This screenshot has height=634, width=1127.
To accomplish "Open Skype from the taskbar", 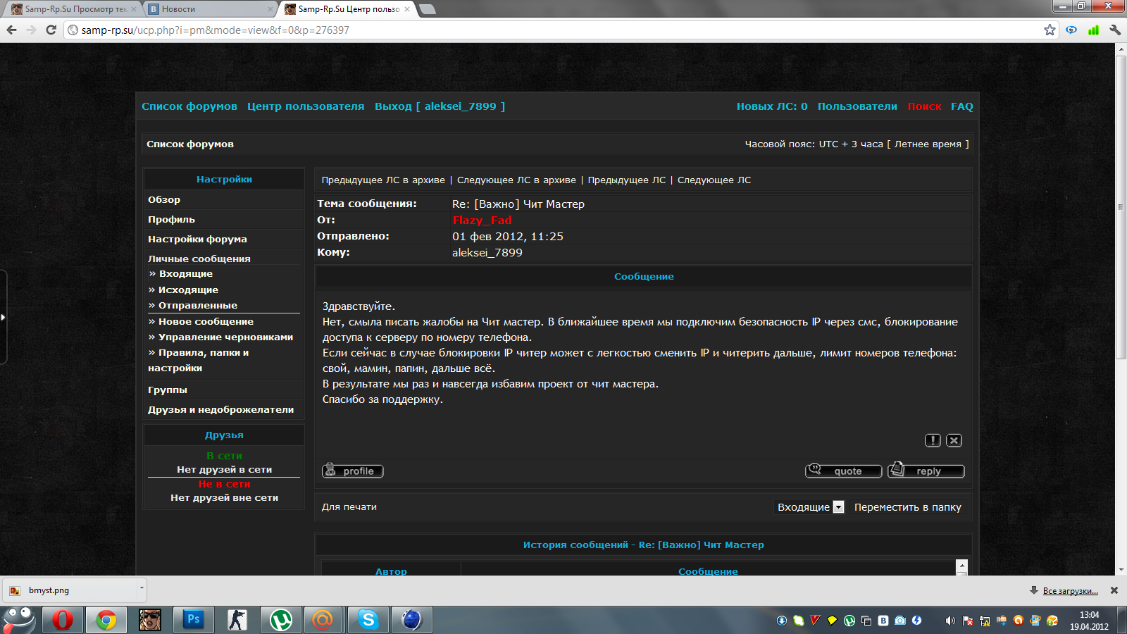I will 368,620.
